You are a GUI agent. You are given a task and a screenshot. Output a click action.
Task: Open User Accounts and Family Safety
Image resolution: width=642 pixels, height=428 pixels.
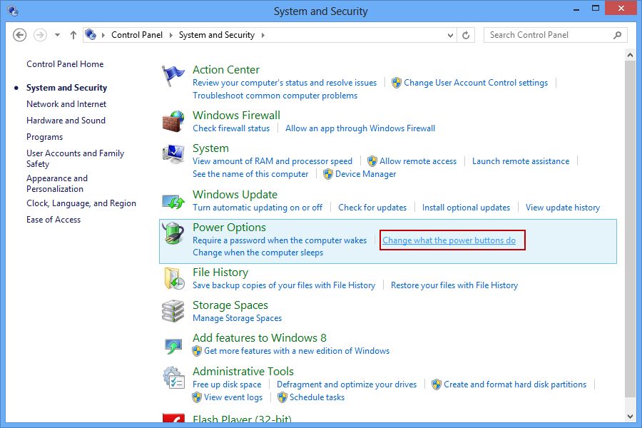(x=76, y=158)
